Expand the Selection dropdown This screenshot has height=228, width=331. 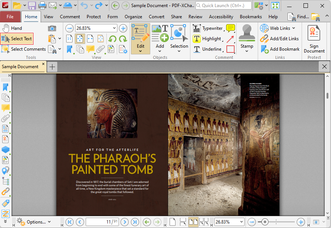179,51
